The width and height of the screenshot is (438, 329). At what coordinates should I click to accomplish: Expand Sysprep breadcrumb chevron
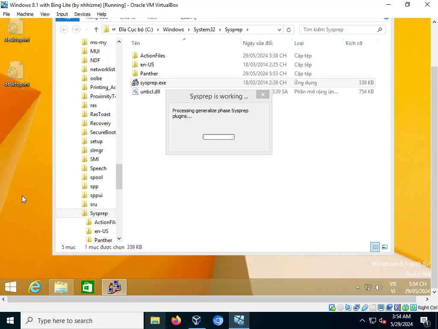(247, 30)
